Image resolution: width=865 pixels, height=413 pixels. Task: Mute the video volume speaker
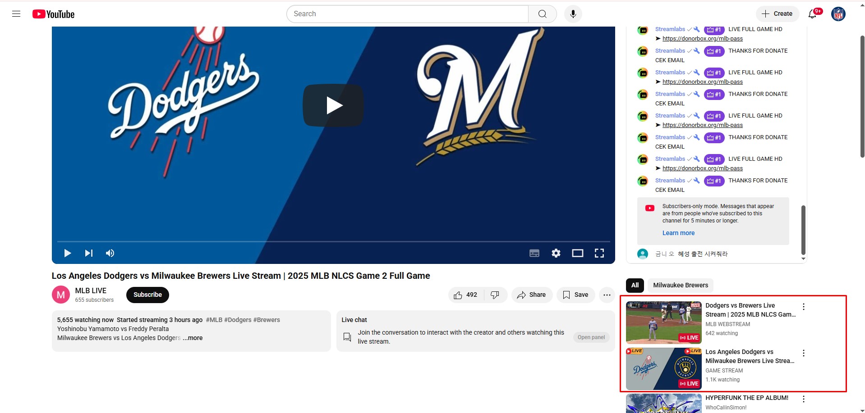[110, 253]
